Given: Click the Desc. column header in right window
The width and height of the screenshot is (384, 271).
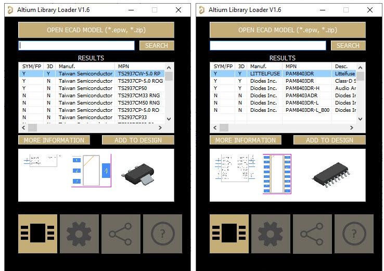Looking at the screenshot, I should 344,67.
